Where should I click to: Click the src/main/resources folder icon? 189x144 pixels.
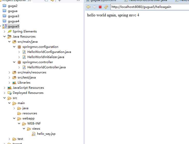coord(14,72)
